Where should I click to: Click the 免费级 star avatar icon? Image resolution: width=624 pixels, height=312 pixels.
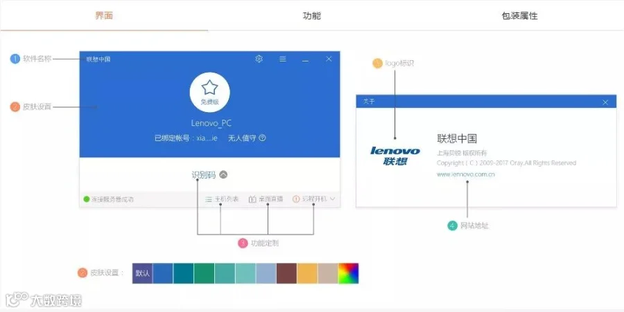pyautogui.click(x=209, y=92)
